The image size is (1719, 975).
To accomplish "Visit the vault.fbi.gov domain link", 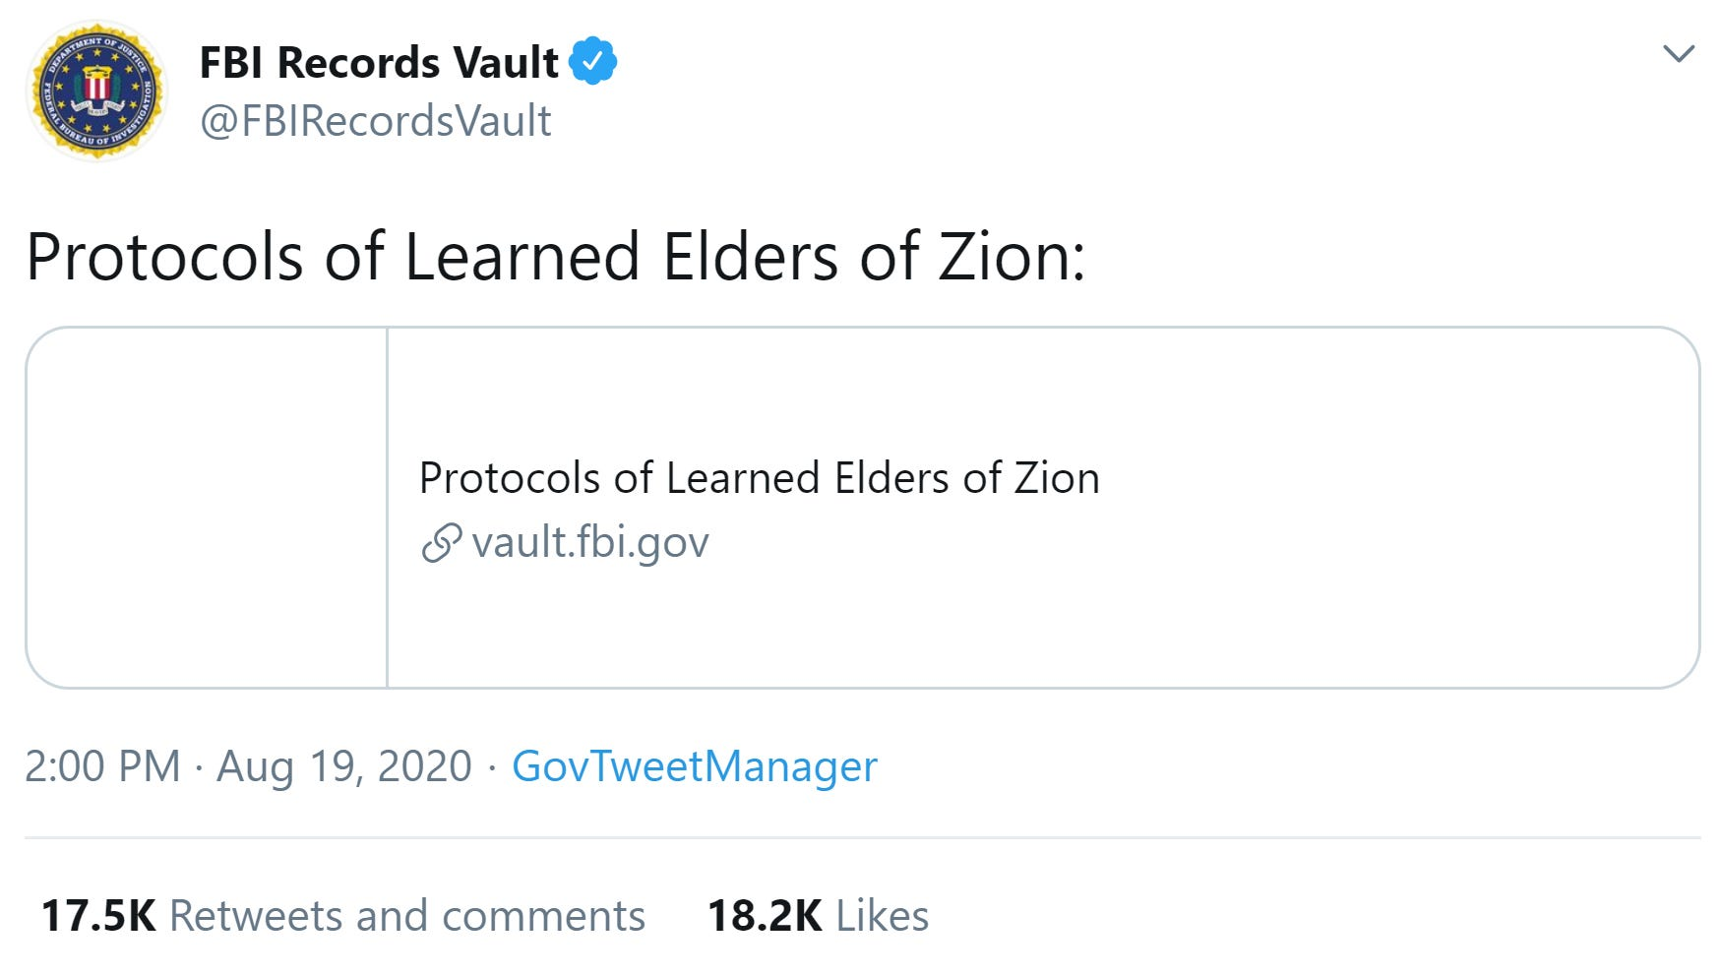I will pos(590,543).
